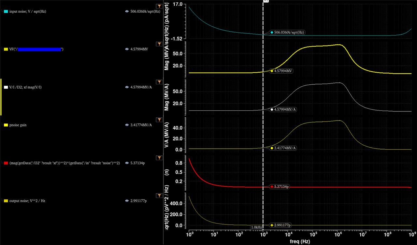This screenshot has width=417, height=245.
Task: Click y-axis tick 400.0 on bottom strip
Action: coord(176,203)
